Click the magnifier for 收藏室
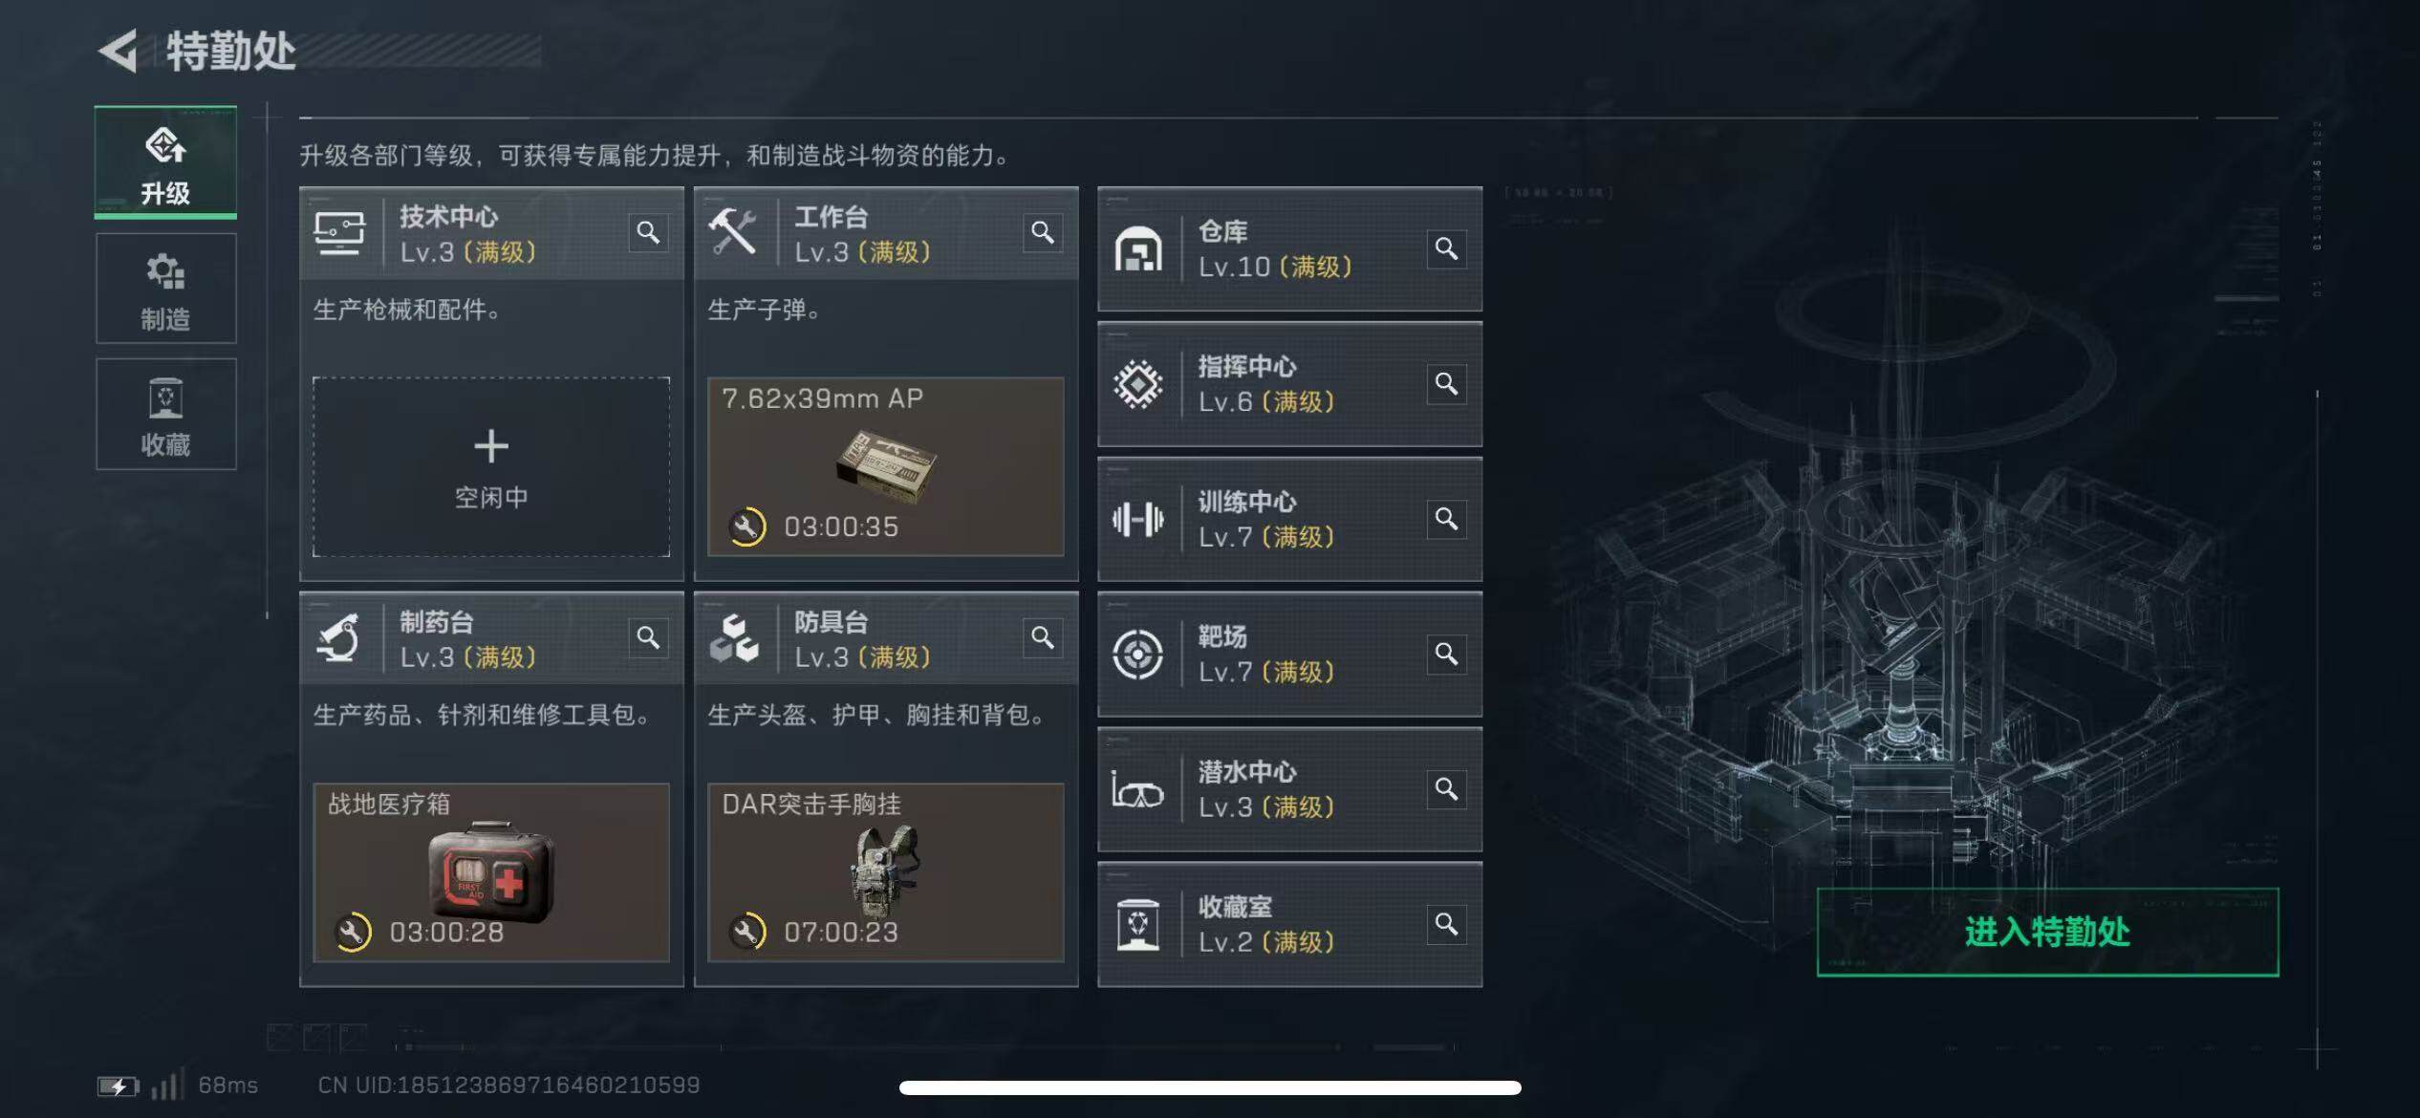Screen dimensions: 2420x1118 (x=1446, y=925)
